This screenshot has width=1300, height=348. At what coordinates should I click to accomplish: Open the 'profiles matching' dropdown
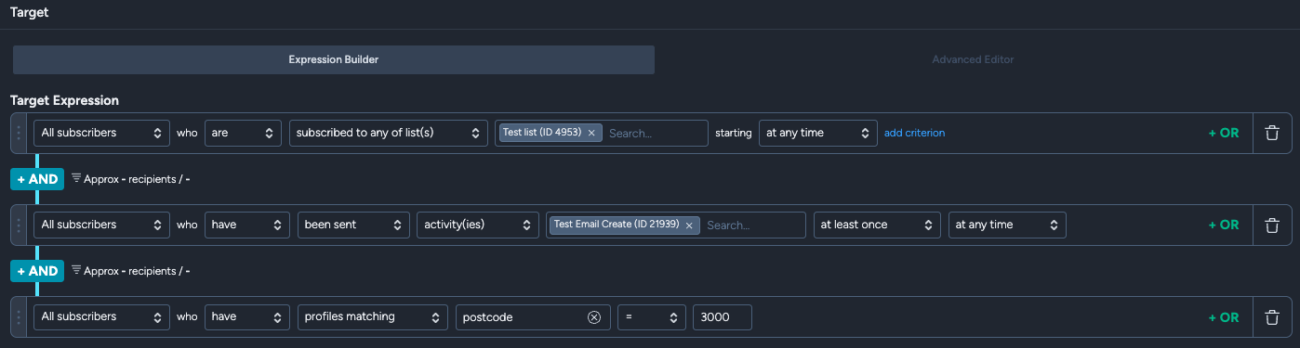pyautogui.click(x=373, y=316)
